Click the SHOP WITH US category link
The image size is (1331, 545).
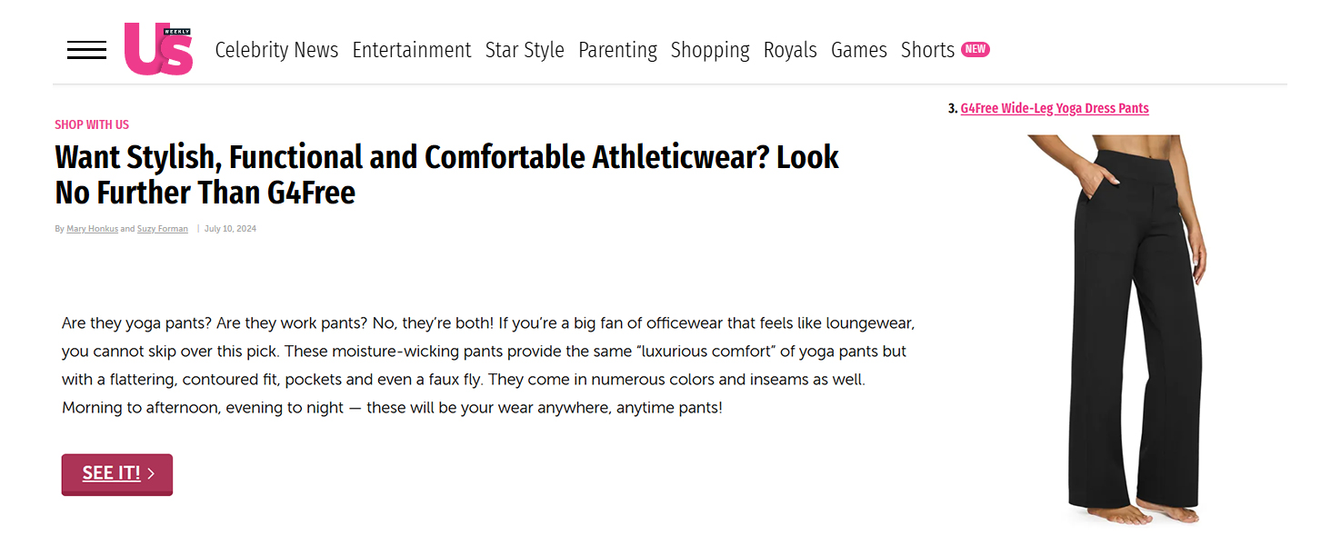(92, 124)
